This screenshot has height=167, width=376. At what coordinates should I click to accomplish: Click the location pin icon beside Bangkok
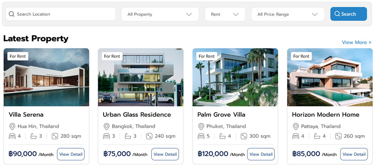point(106,126)
